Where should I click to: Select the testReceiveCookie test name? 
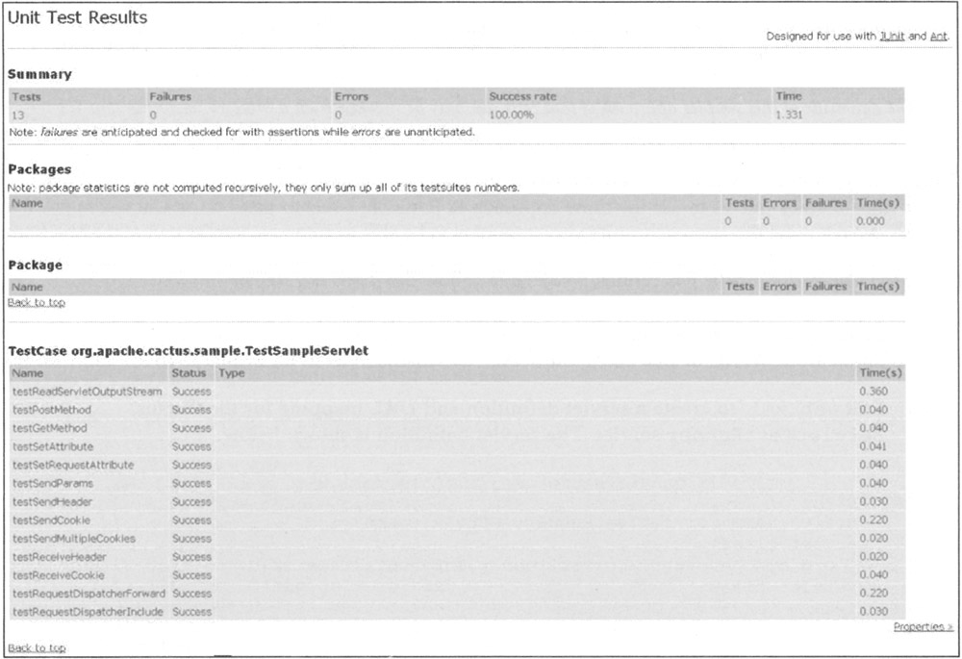58,575
